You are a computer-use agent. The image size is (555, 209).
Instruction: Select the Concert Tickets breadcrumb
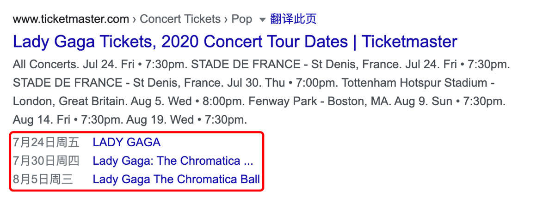pos(180,19)
